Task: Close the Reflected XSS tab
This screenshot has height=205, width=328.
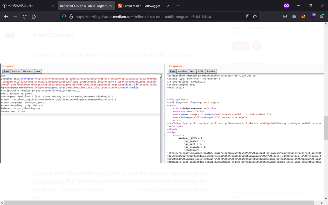Action: [x=111, y=6]
